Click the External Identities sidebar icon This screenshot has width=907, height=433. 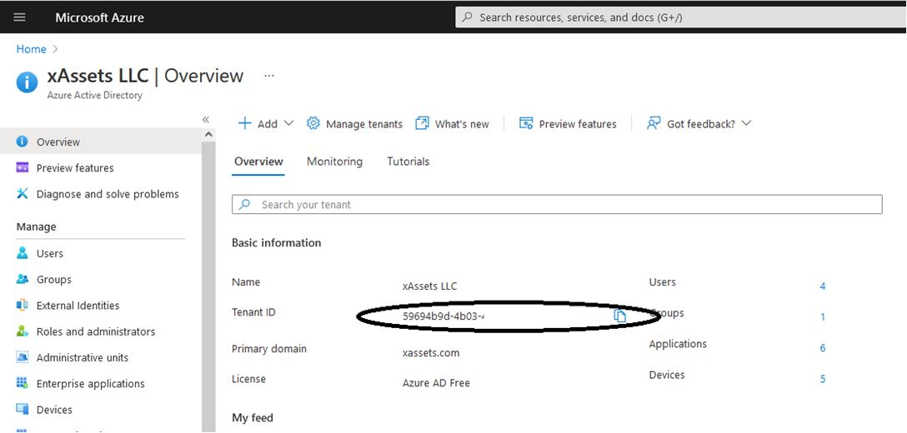tap(22, 306)
